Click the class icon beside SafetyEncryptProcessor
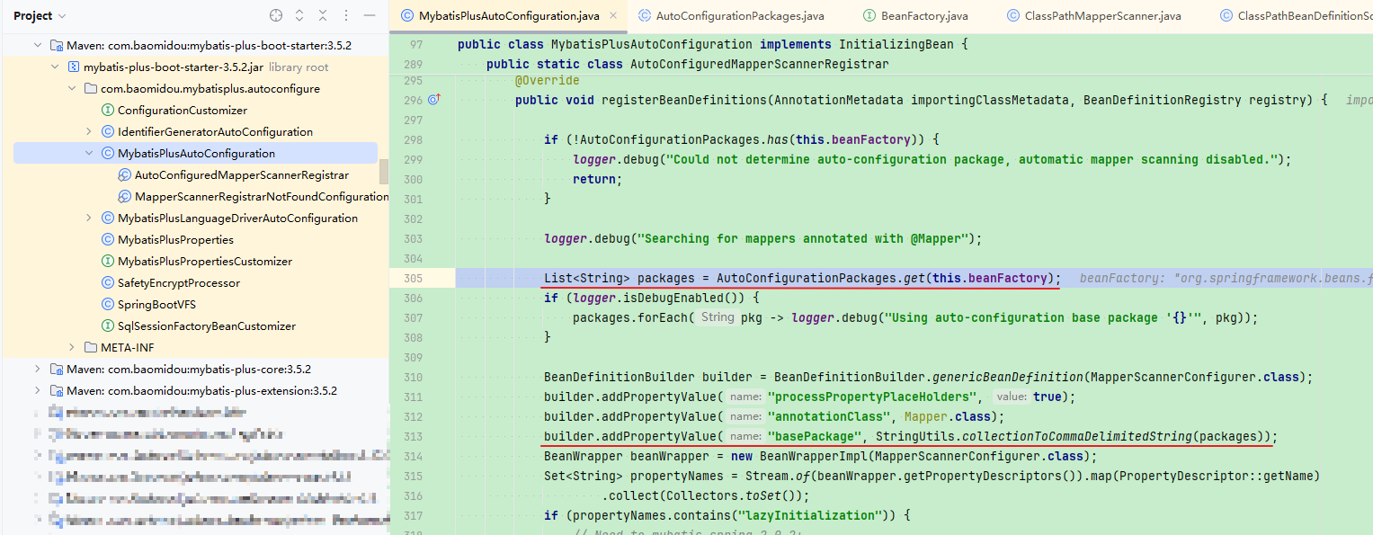 [x=108, y=283]
